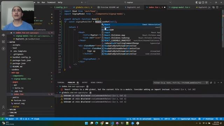Change encoding via UTF-8
Screen dimensions: 224x126
coord(167,119)
